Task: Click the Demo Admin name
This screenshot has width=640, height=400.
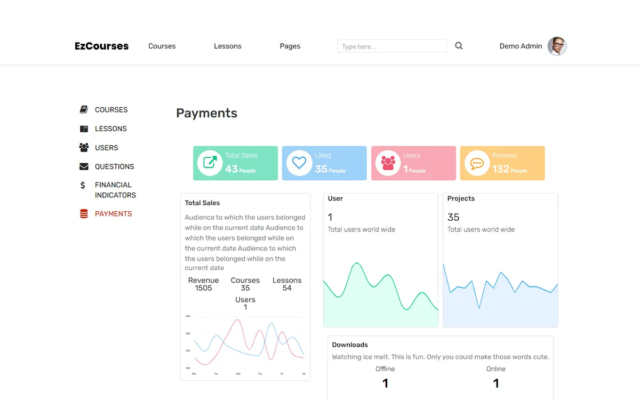Action: click(521, 46)
